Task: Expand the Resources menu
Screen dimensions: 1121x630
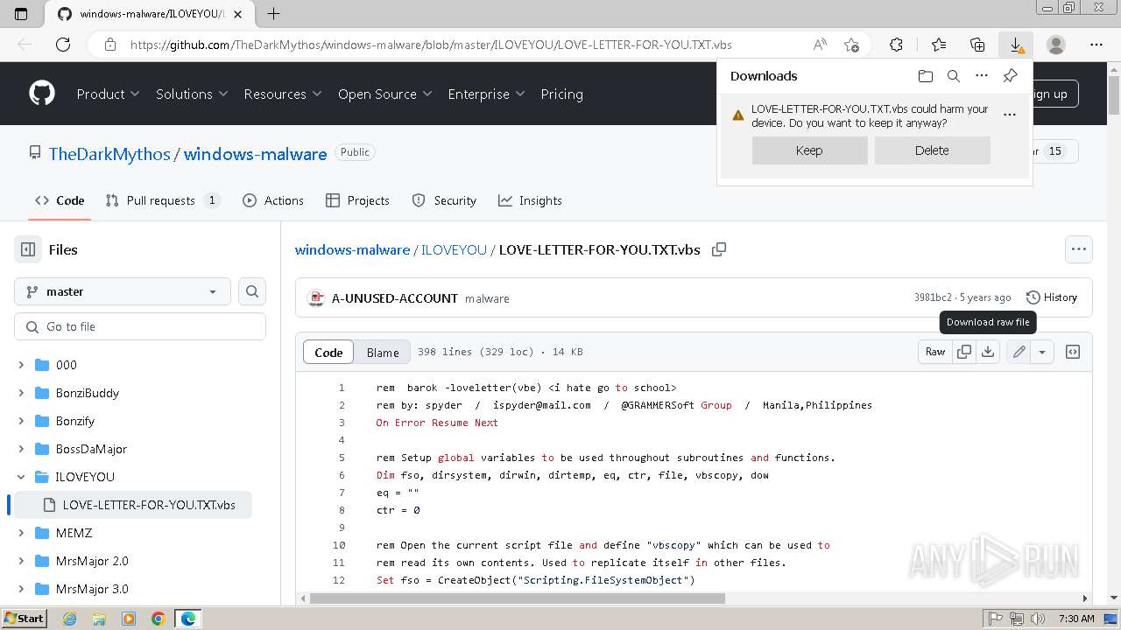Action: [x=283, y=94]
